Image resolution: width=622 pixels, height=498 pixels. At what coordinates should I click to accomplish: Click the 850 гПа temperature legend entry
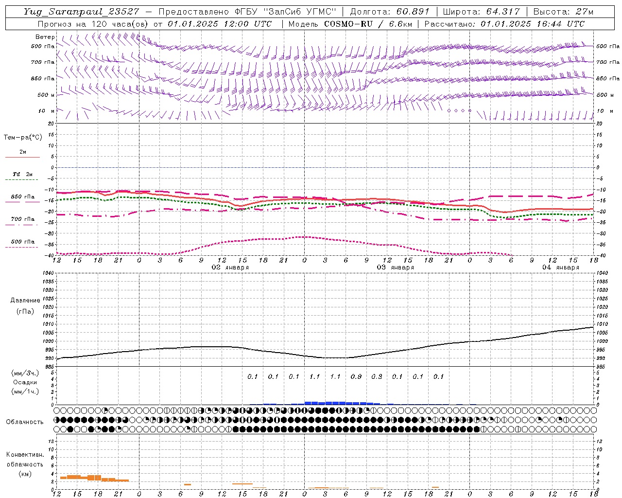click(x=23, y=197)
